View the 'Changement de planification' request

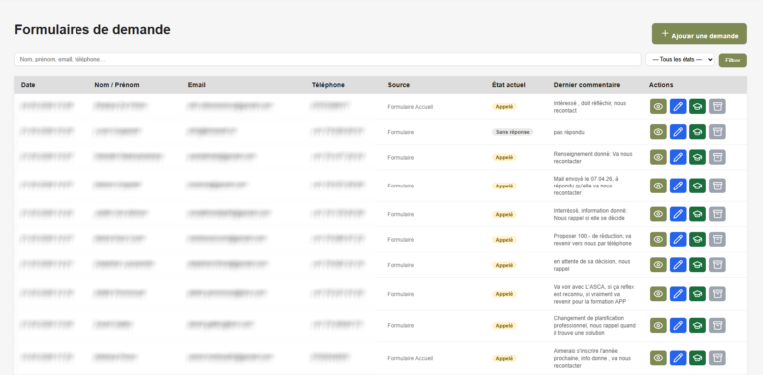coord(658,326)
